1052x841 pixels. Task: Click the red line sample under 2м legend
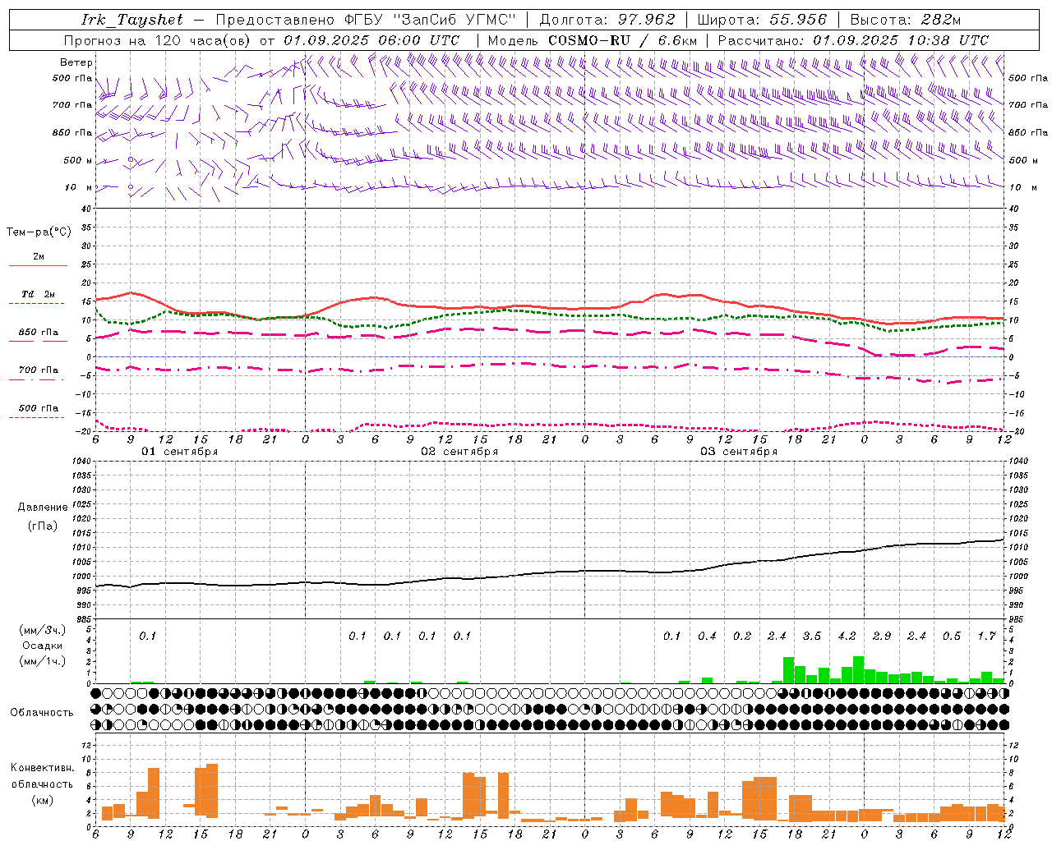(x=39, y=265)
